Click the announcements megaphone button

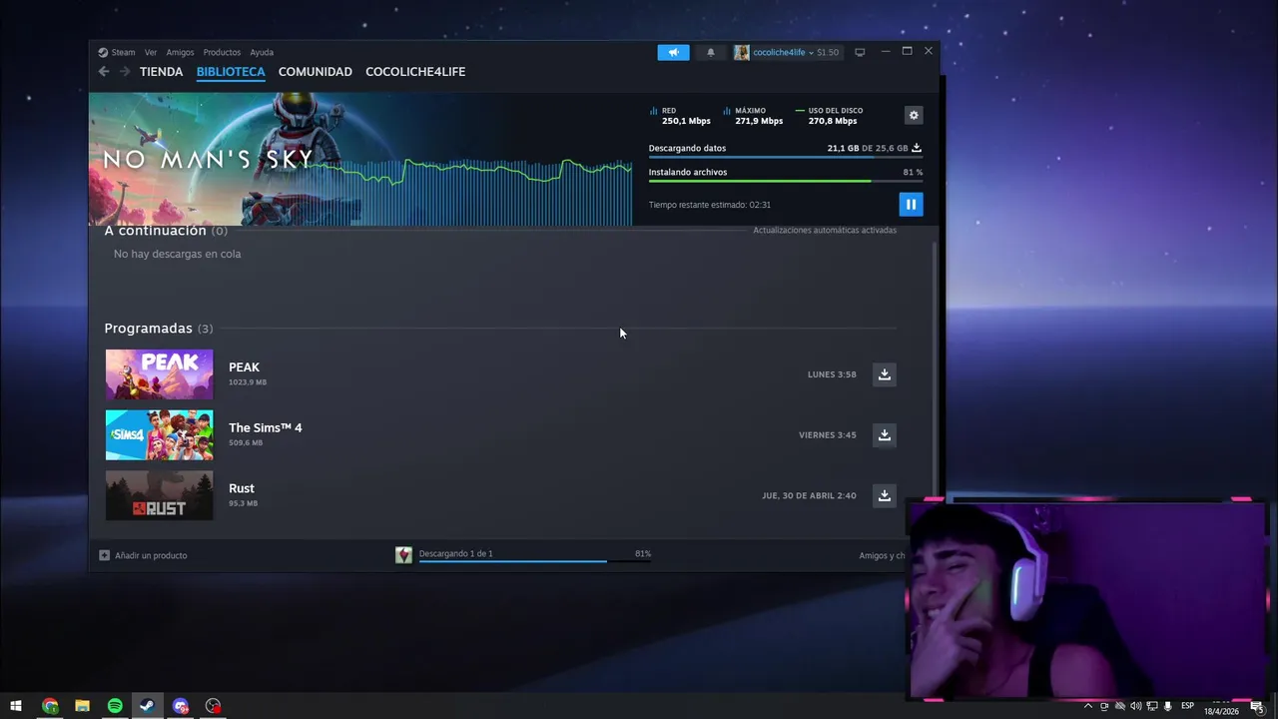click(673, 52)
